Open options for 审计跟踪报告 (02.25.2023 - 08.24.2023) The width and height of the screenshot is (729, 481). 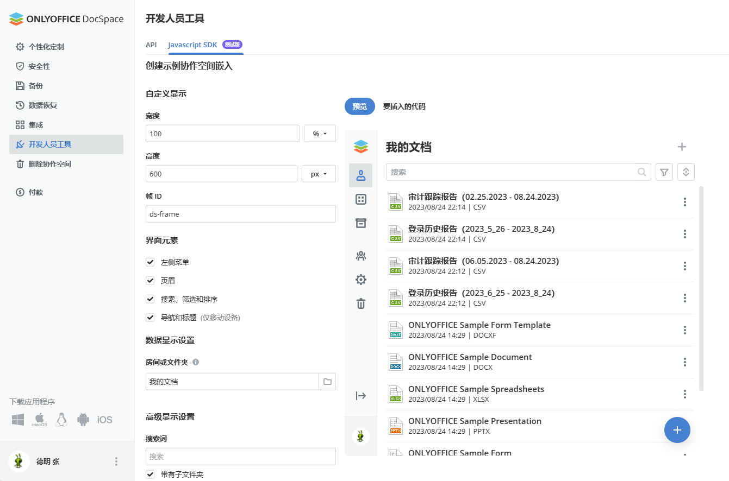point(685,202)
